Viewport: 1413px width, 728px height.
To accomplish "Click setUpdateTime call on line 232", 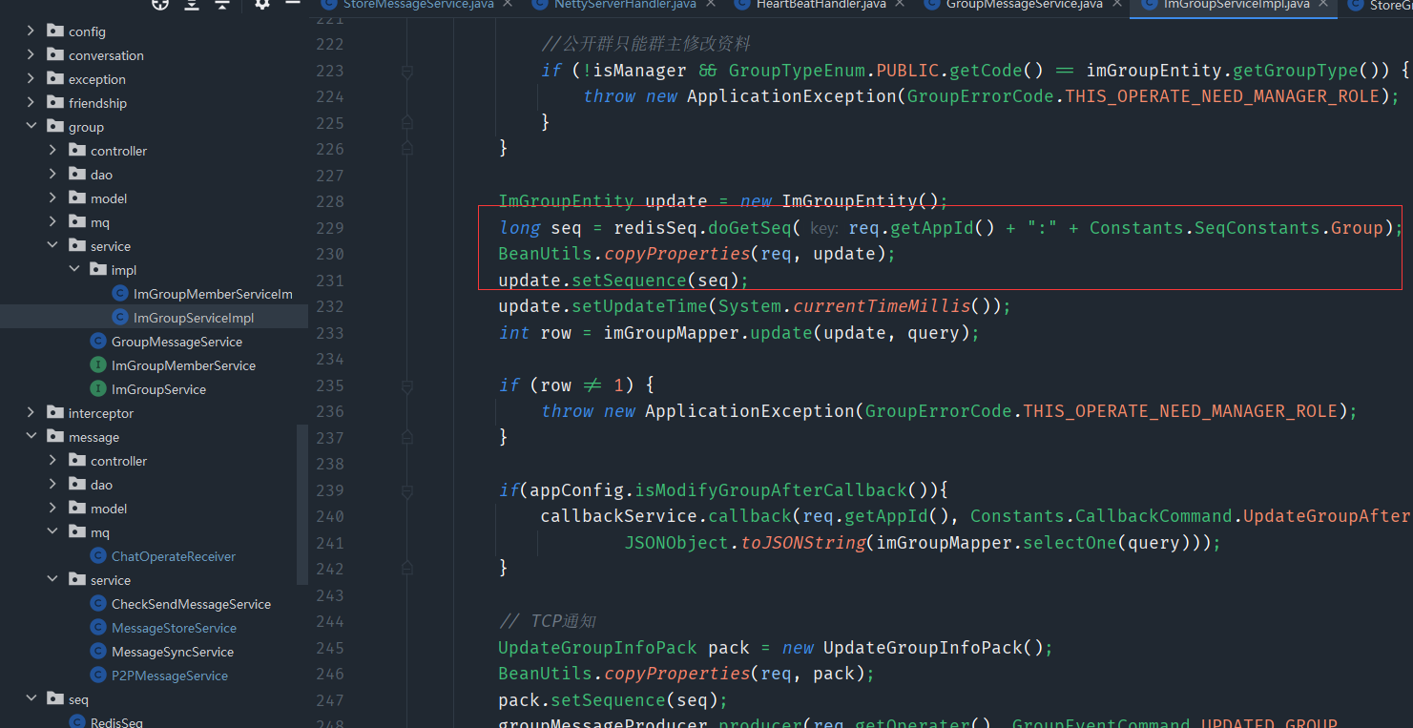I will point(639,306).
